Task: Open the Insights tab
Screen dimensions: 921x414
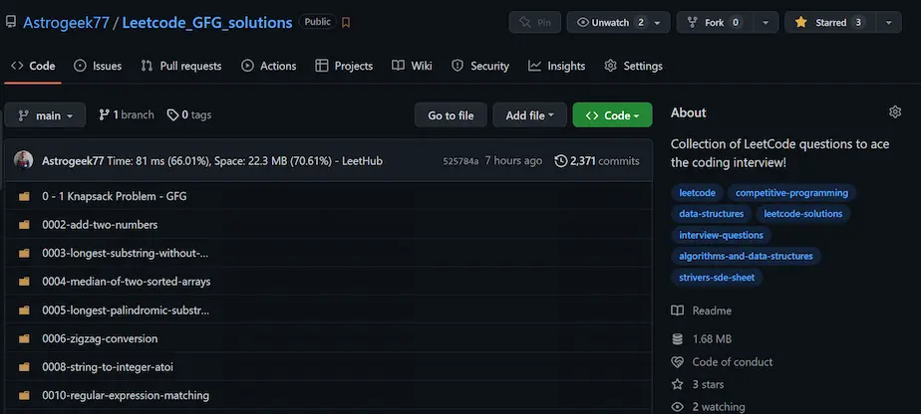Action: click(x=556, y=66)
